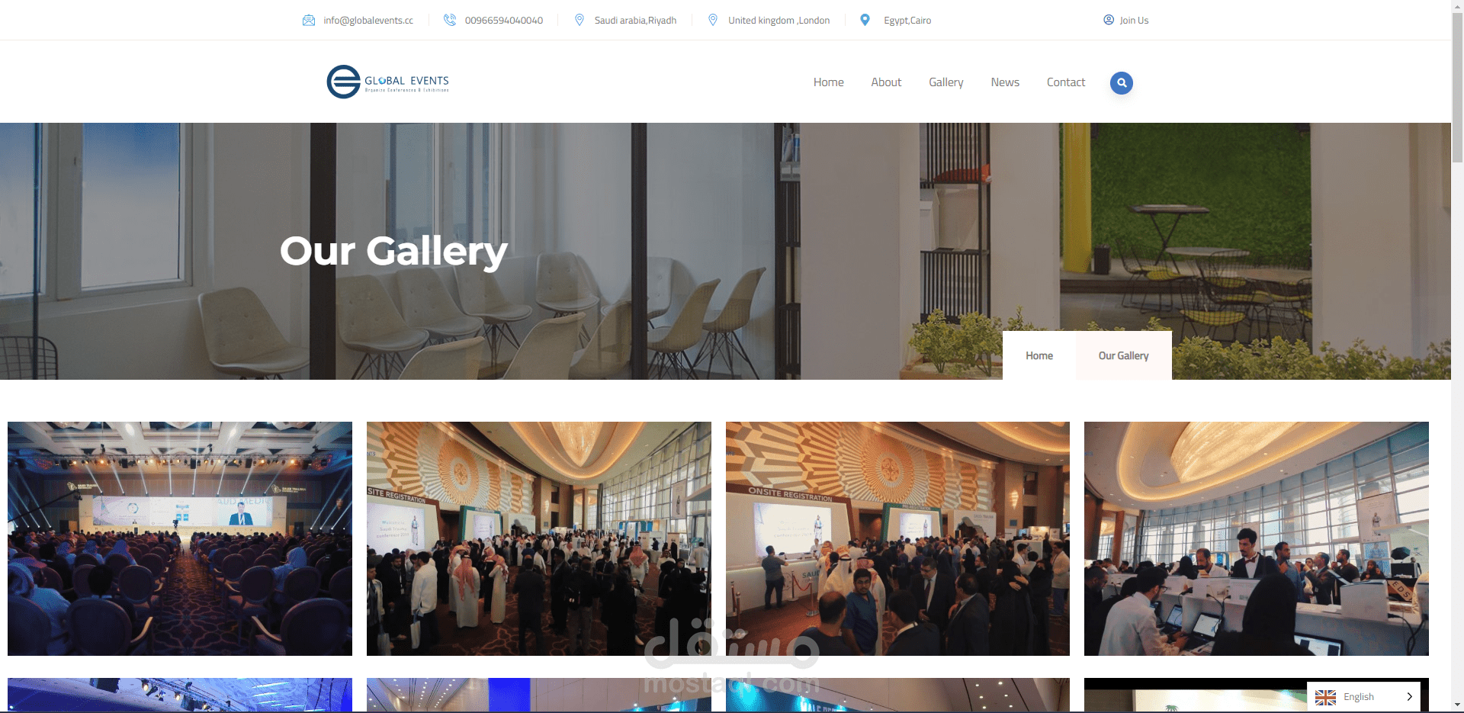1464x713 pixels.
Task: Go to the Gallery navigation link
Action: tap(945, 82)
